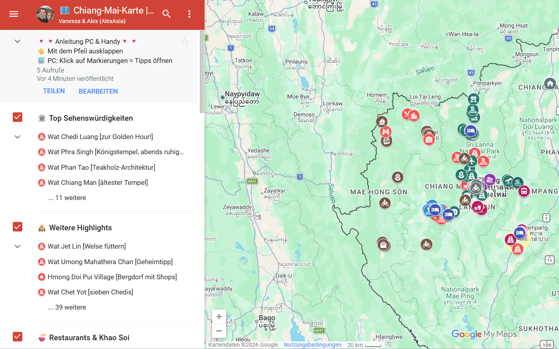Click the Restaurants & Khao Soi layer title
Screen dimensions: 559x349
tap(89, 337)
